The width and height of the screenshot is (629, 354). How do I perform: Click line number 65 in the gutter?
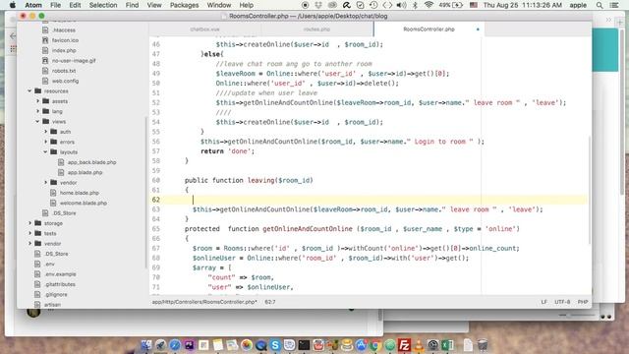coord(156,229)
